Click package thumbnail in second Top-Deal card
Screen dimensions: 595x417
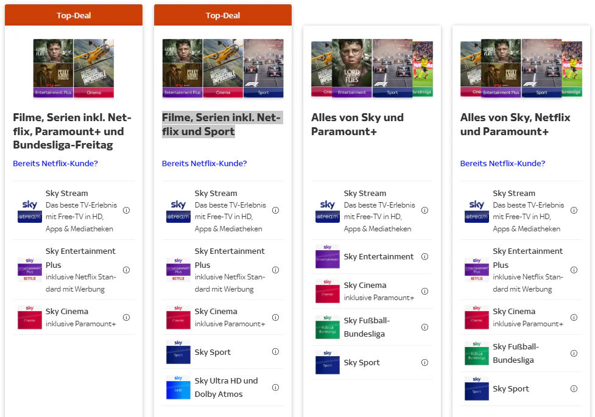click(223, 68)
